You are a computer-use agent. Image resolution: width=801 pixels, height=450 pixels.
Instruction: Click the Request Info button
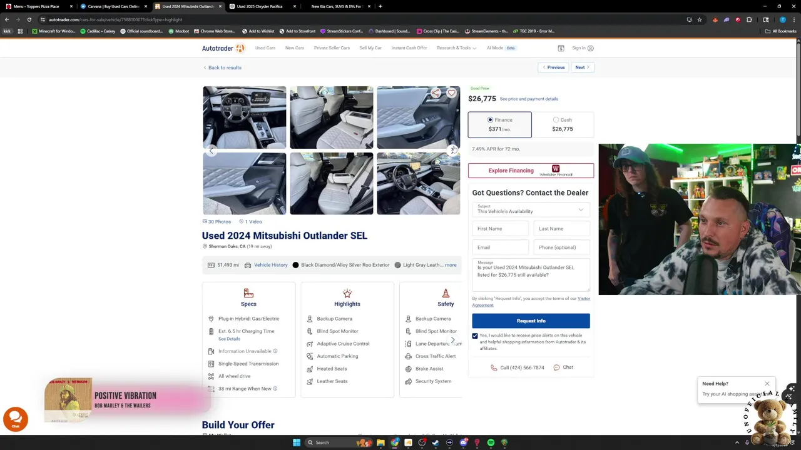(x=531, y=321)
